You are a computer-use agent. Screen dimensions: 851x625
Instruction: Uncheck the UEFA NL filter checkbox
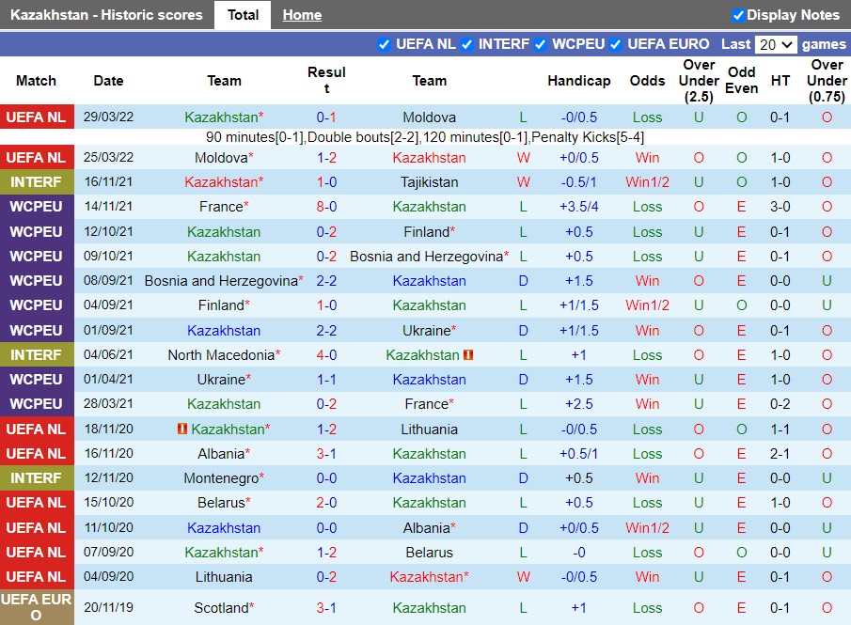(x=384, y=44)
